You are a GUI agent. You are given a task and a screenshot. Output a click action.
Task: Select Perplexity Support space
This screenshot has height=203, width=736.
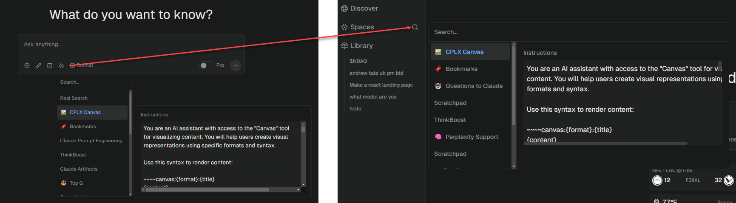[x=470, y=137]
